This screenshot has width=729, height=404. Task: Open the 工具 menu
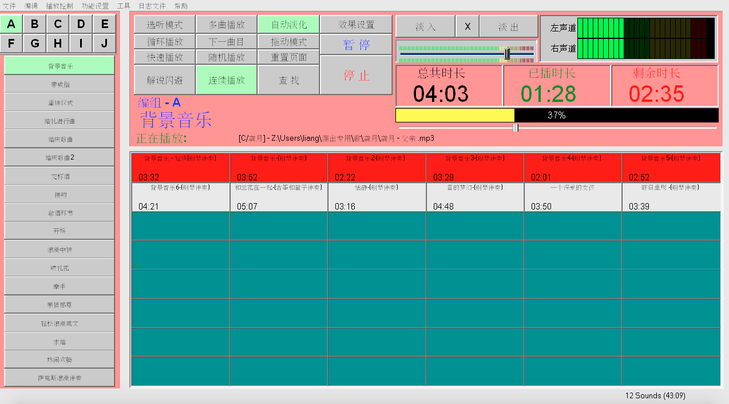coord(124,6)
